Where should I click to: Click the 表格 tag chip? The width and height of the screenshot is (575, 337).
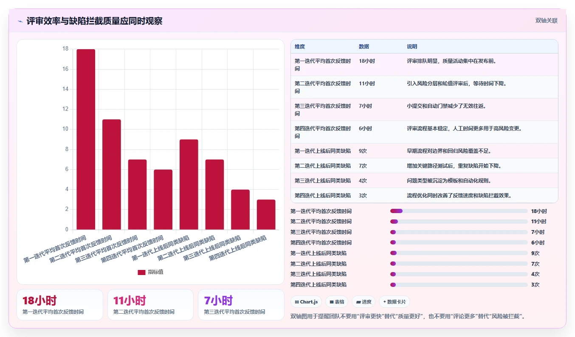pyautogui.click(x=337, y=302)
